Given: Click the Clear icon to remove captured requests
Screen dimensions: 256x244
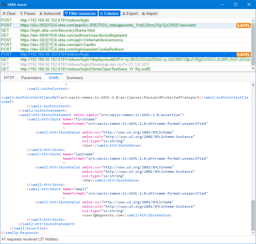Looking at the screenshot, I should click(x=4, y=13).
